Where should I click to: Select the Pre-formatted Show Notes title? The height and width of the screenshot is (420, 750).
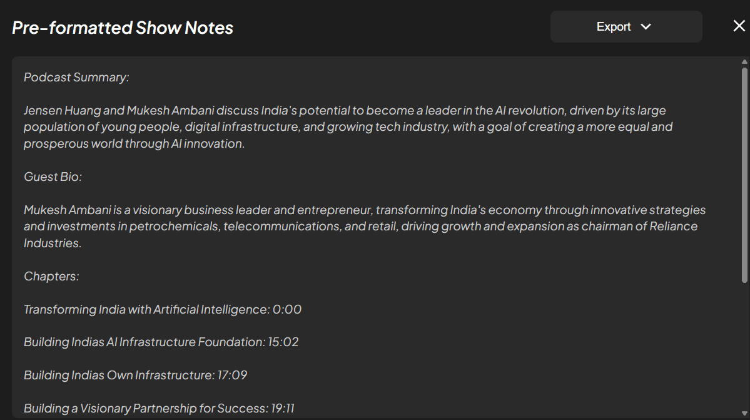(123, 27)
